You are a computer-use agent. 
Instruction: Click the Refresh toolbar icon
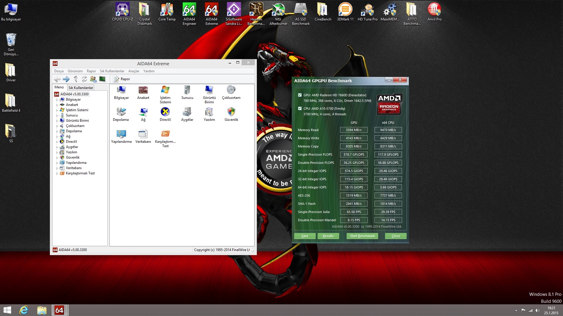[84, 79]
